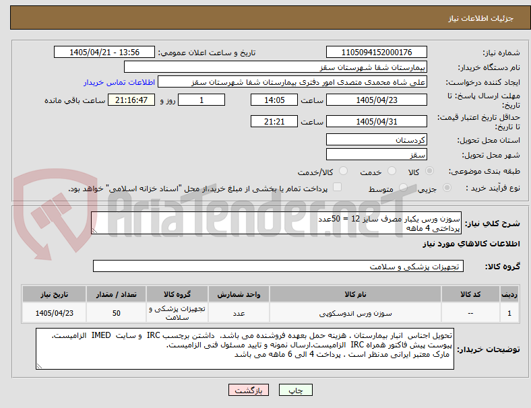Click the بازگشت back button
Image resolution: width=531 pixels, height=408 pixels.
(249, 390)
